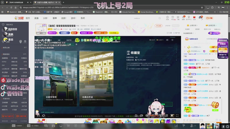The height and width of the screenshot is (129, 230).
Task: Expand the 游戏 games dropdown
Action: click(x=73, y=18)
